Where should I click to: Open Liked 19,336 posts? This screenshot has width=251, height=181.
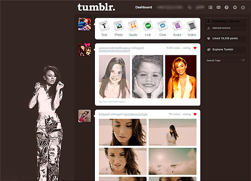(225, 38)
